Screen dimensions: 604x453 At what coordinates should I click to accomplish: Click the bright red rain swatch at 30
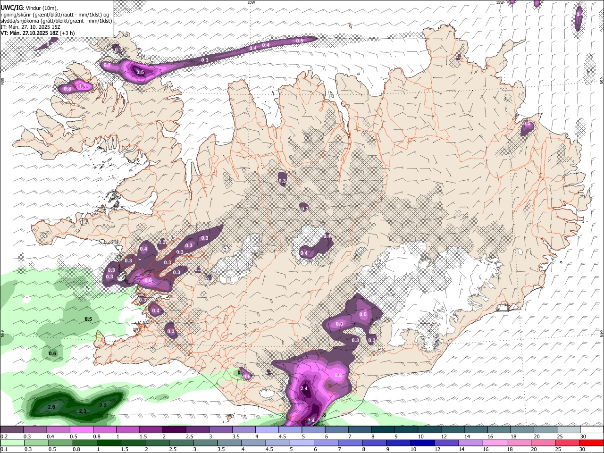(x=591, y=443)
